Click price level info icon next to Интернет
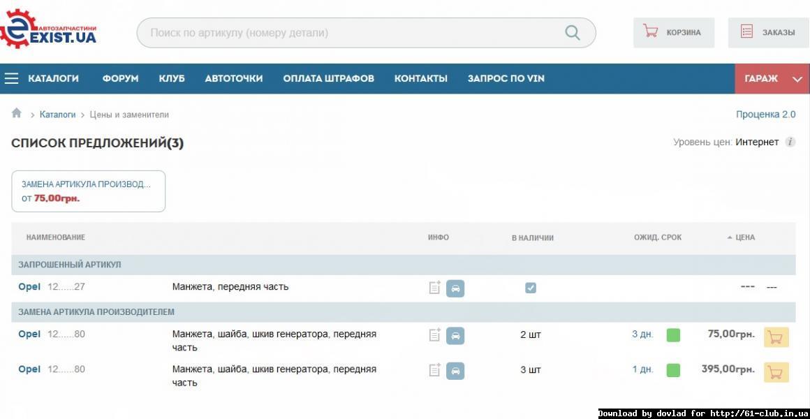The width and height of the screenshot is (810, 419). click(x=790, y=142)
